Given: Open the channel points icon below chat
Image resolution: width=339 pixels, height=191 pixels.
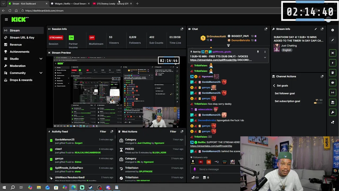Looking at the screenshot, I should click(193, 177).
